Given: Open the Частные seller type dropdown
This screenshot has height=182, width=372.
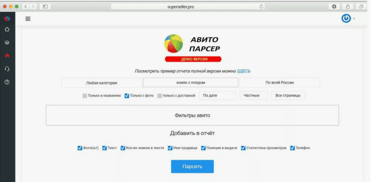Looking at the screenshot, I should click(x=253, y=95).
